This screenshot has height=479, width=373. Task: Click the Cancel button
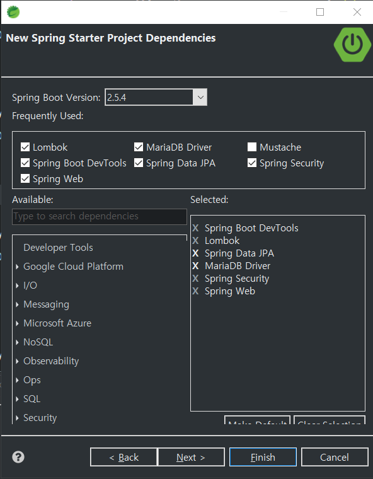click(335, 457)
